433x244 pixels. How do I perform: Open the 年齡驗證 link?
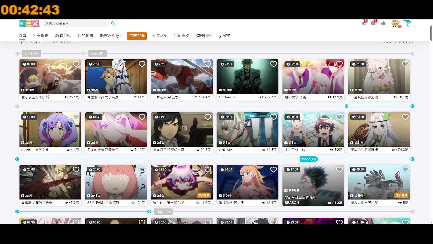(182, 36)
